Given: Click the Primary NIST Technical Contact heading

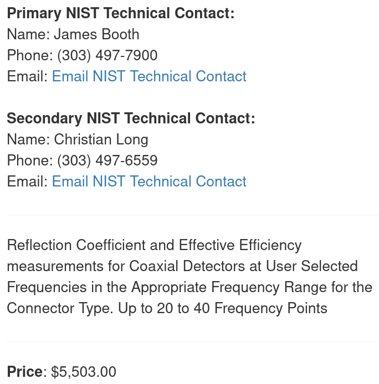Looking at the screenshot, I should click(120, 13).
